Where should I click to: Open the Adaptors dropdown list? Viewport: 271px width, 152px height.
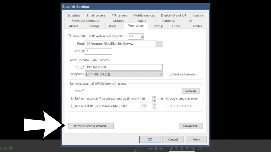(160, 74)
